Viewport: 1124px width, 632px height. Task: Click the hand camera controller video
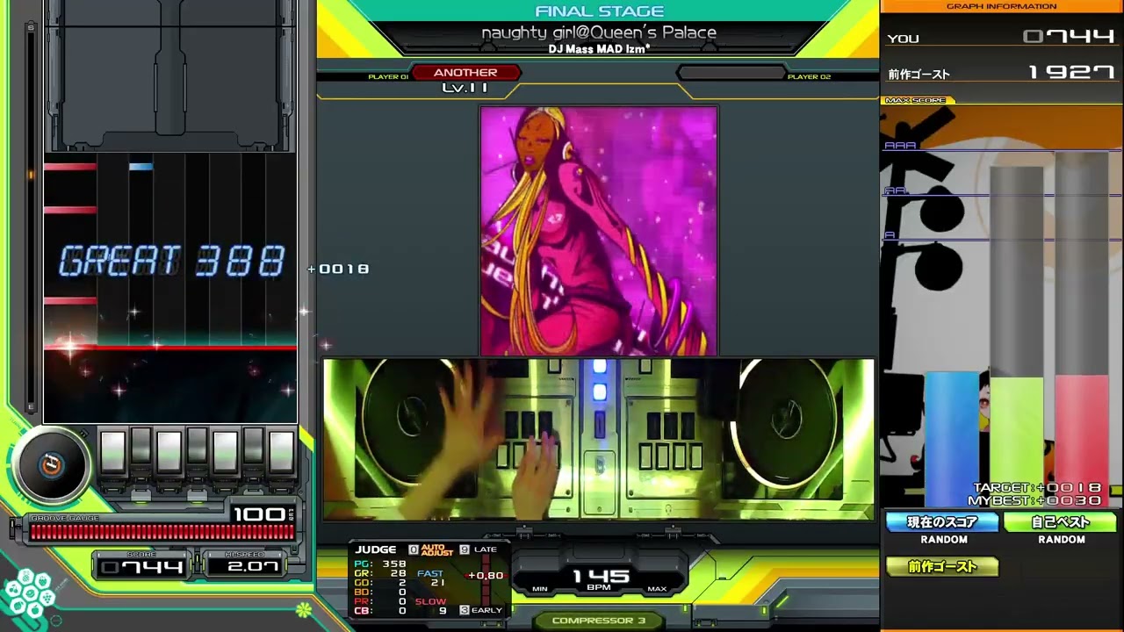[599, 439]
